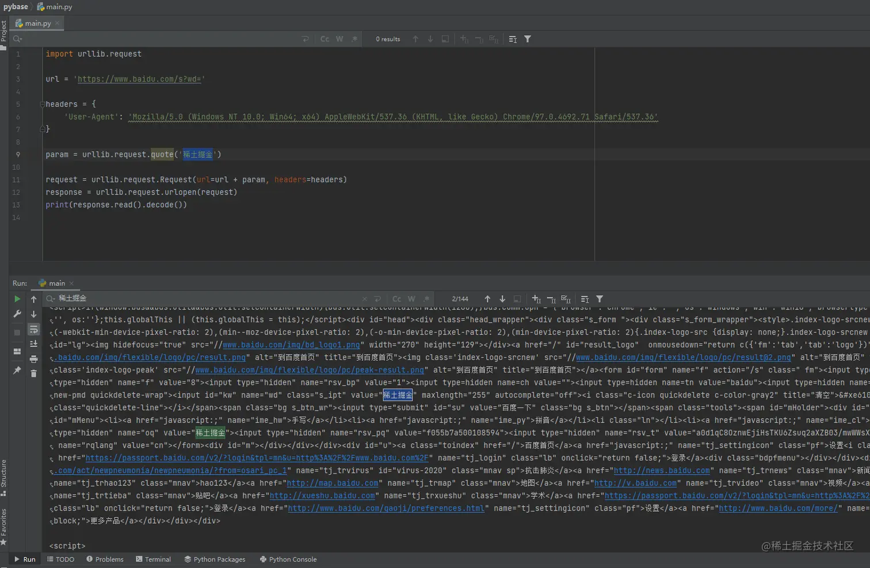The height and width of the screenshot is (568, 870).
Task: Switch to the Terminal tab
Action: click(x=153, y=559)
